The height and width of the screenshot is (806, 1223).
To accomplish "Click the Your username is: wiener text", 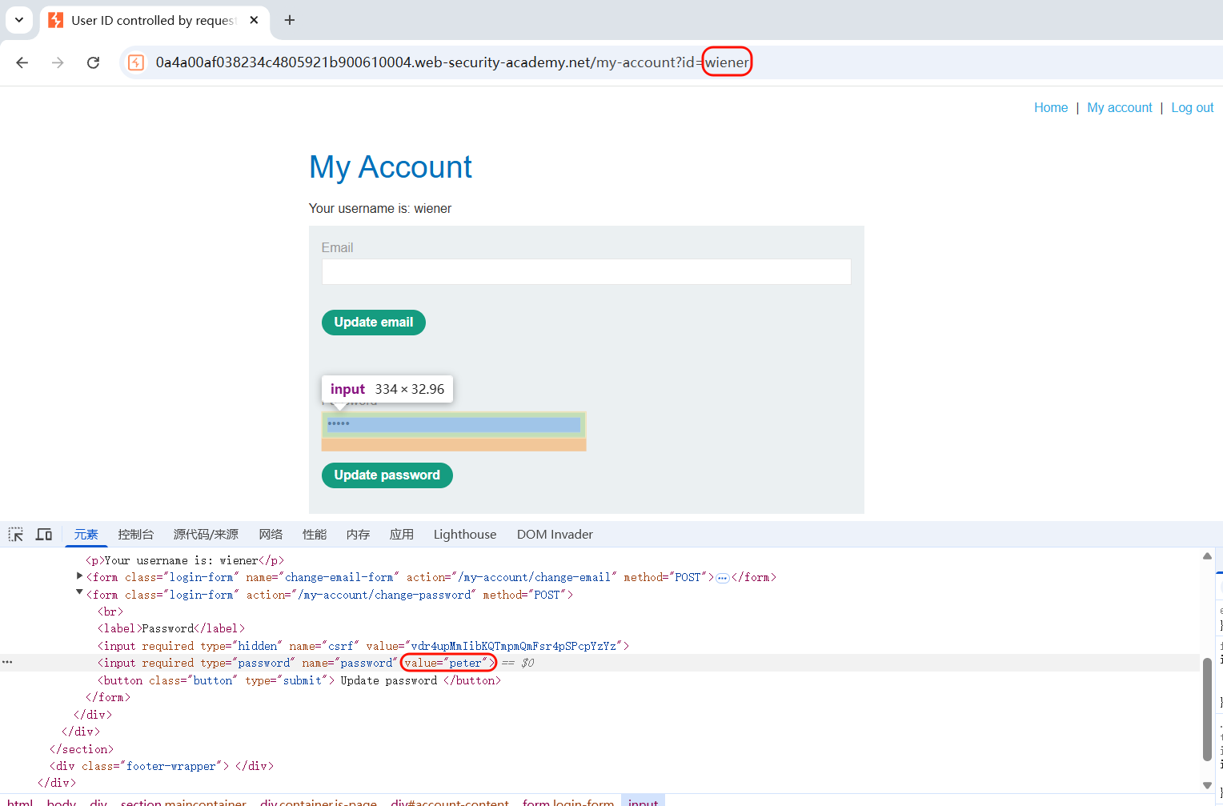I will [x=380, y=208].
